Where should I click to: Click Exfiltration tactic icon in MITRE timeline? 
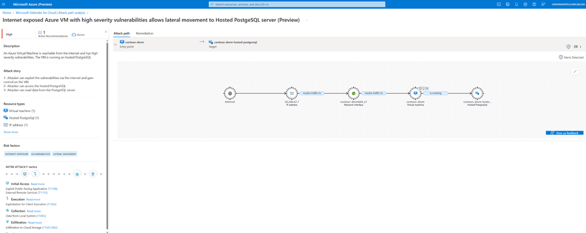(93, 174)
